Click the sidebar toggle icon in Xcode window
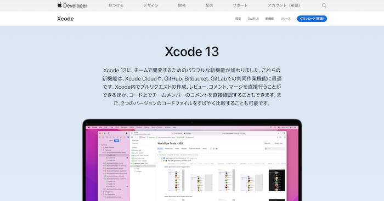Viewport: 384px width, 201px height. (109, 133)
